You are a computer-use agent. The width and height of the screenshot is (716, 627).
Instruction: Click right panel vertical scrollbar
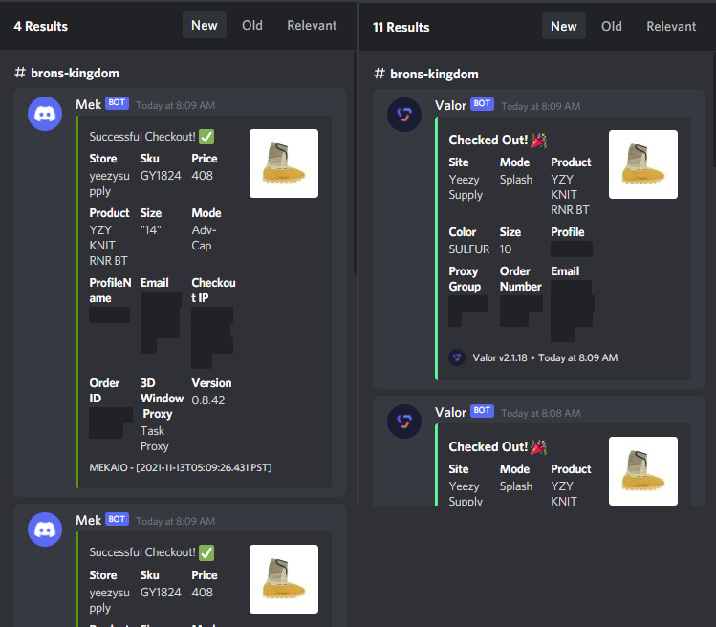[x=714, y=110]
